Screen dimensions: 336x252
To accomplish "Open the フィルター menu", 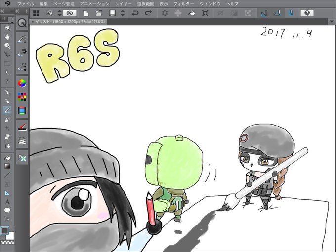I will coord(184,4).
